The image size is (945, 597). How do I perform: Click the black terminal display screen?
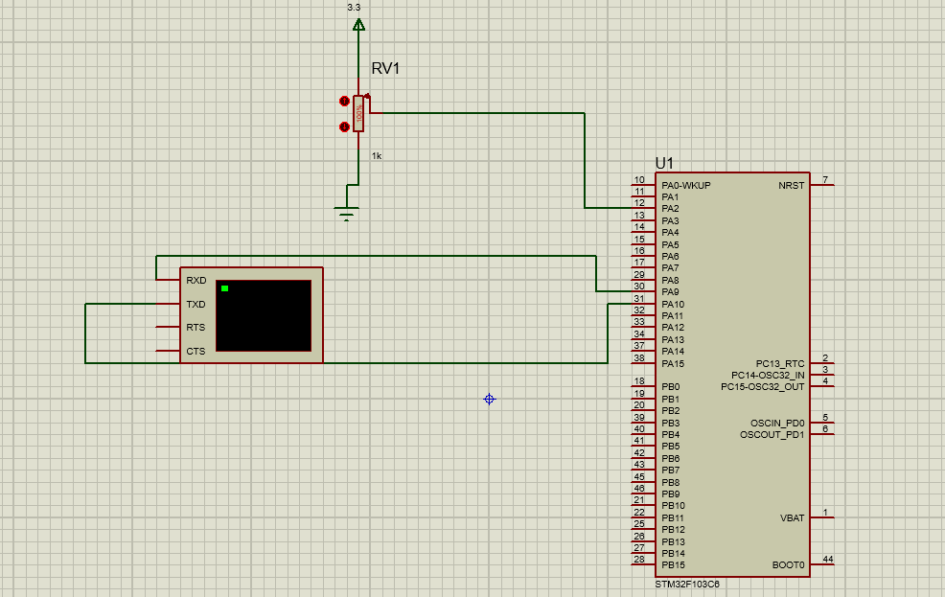264,313
